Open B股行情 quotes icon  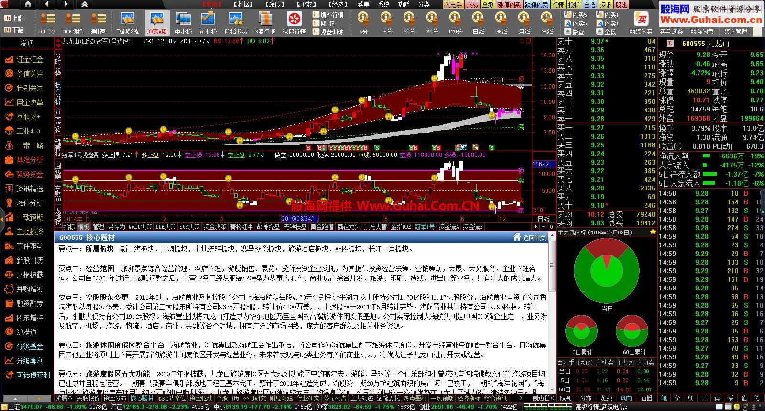265,23
